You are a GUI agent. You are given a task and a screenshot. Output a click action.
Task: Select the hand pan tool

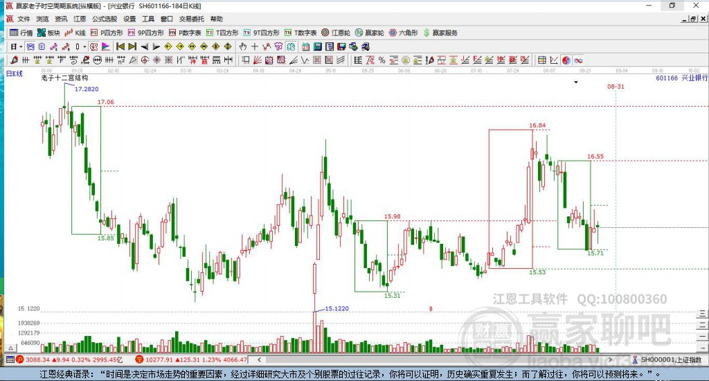tap(243, 46)
